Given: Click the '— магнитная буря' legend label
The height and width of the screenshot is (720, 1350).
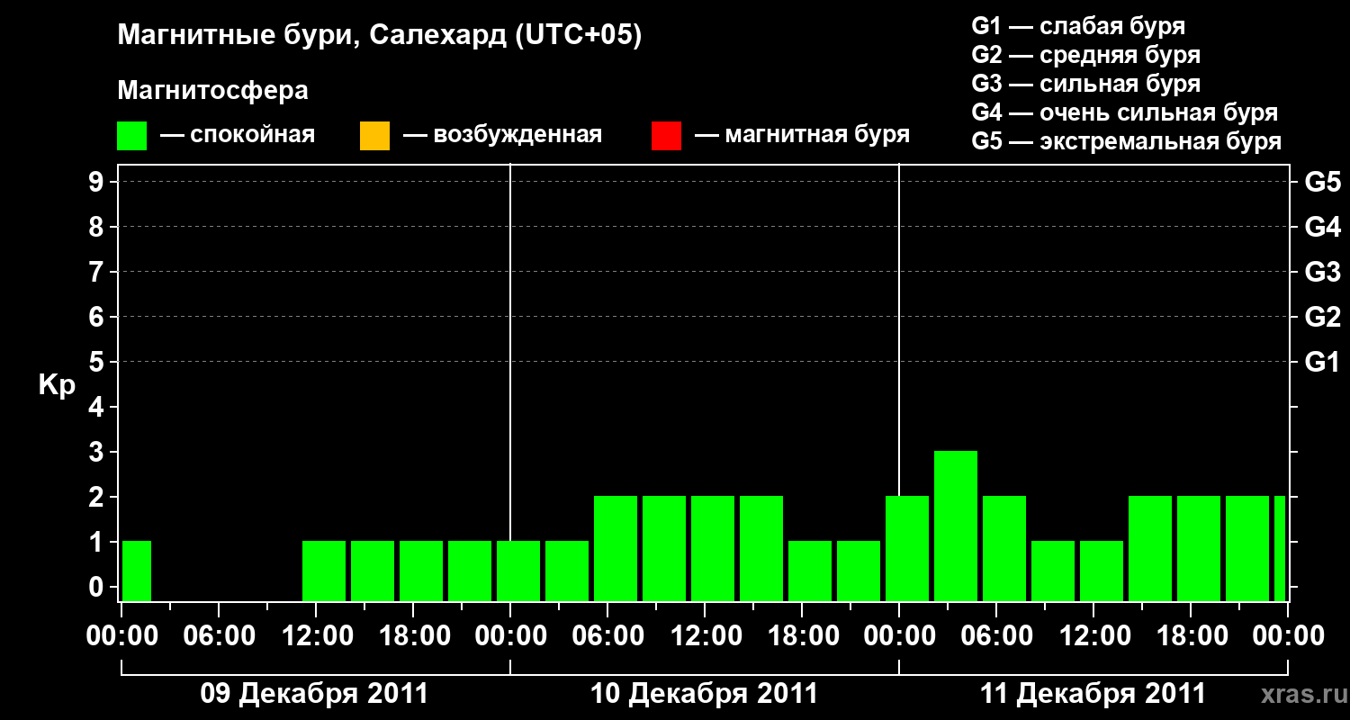Looking at the screenshot, I should click(x=803, y=136).
